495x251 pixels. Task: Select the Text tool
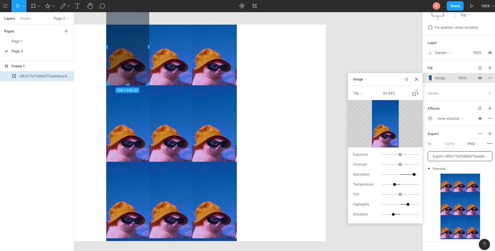(78, 6)
